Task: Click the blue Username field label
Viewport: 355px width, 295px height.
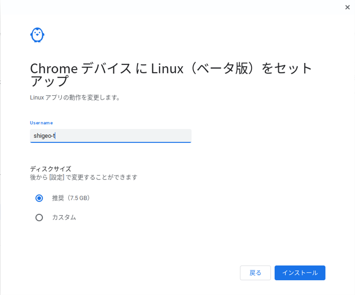Action: (x=41, y=123)
